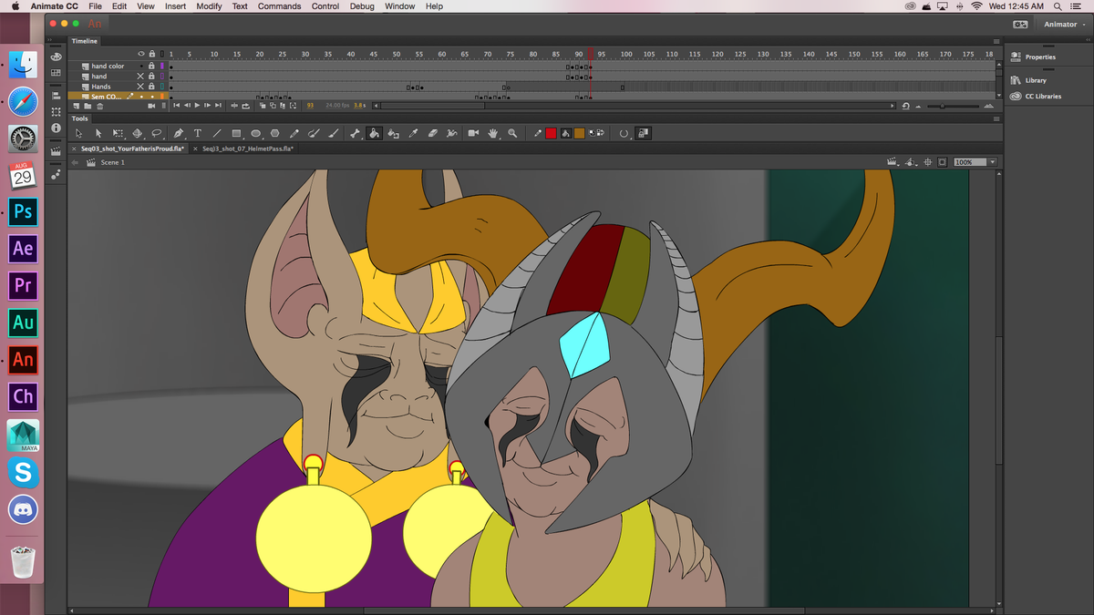Click the current frame number 93

[310, 106]
